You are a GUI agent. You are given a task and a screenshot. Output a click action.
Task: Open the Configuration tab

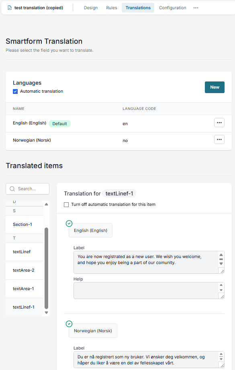(172, 8)
